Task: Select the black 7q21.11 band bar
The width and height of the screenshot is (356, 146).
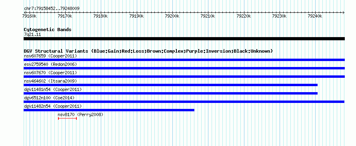Action: [184, 39]
